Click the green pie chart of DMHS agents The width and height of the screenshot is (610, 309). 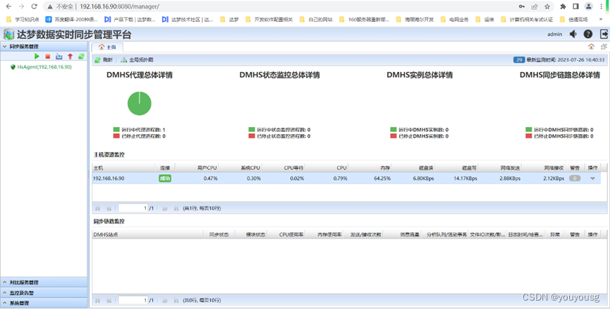click(x=139, y=104)
